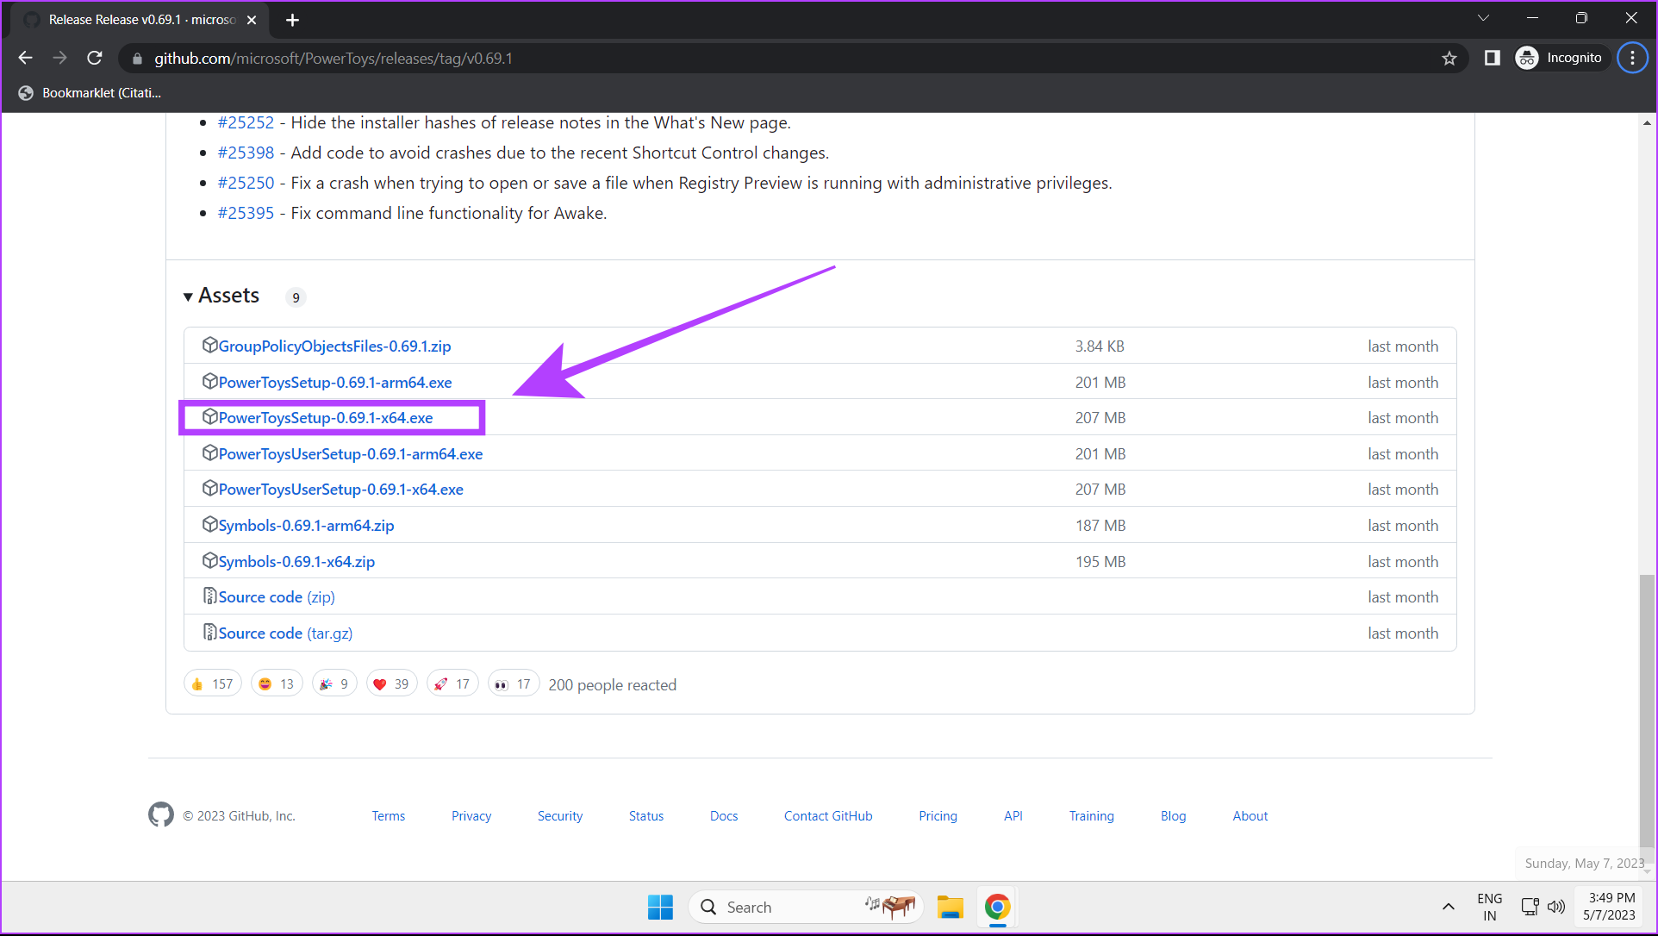Open Chrome's three-dot menu

pos(1632,58)
